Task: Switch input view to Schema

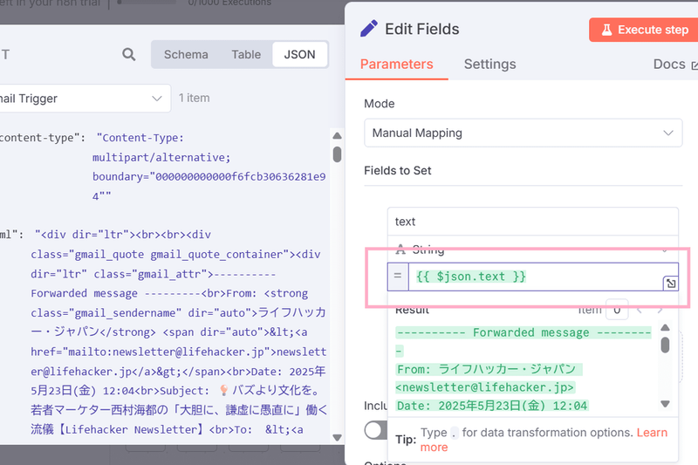Action: pyautogui.click(x=186, y=54)
